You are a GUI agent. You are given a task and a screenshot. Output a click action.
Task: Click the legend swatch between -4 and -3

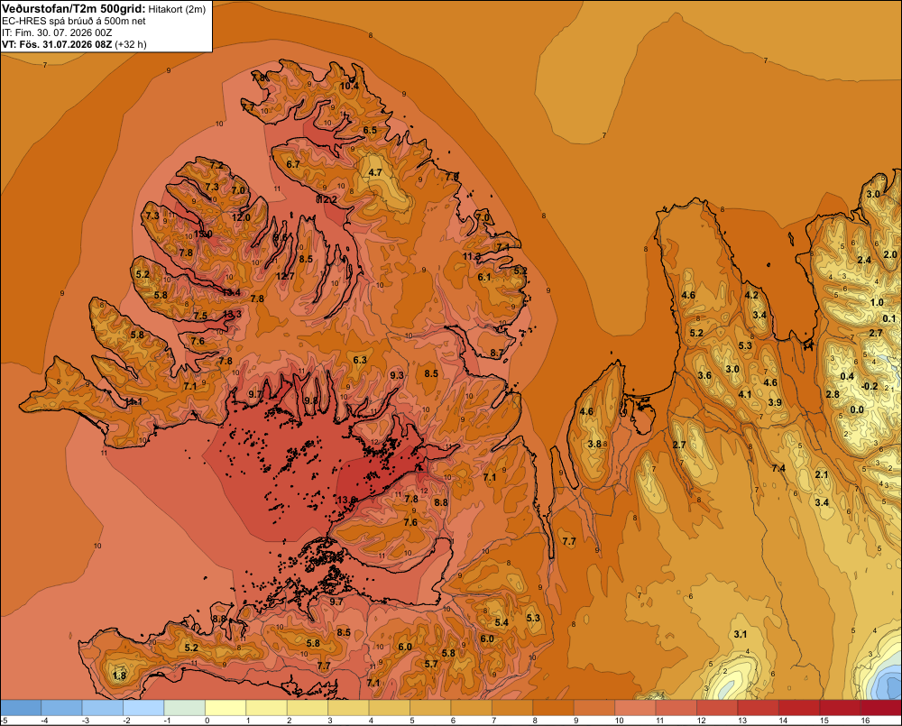click(61, 708)
